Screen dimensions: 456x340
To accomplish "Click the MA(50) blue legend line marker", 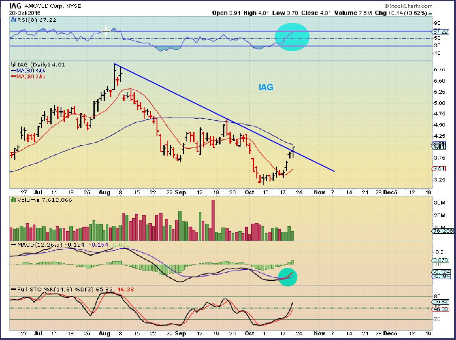I will 13,71.
